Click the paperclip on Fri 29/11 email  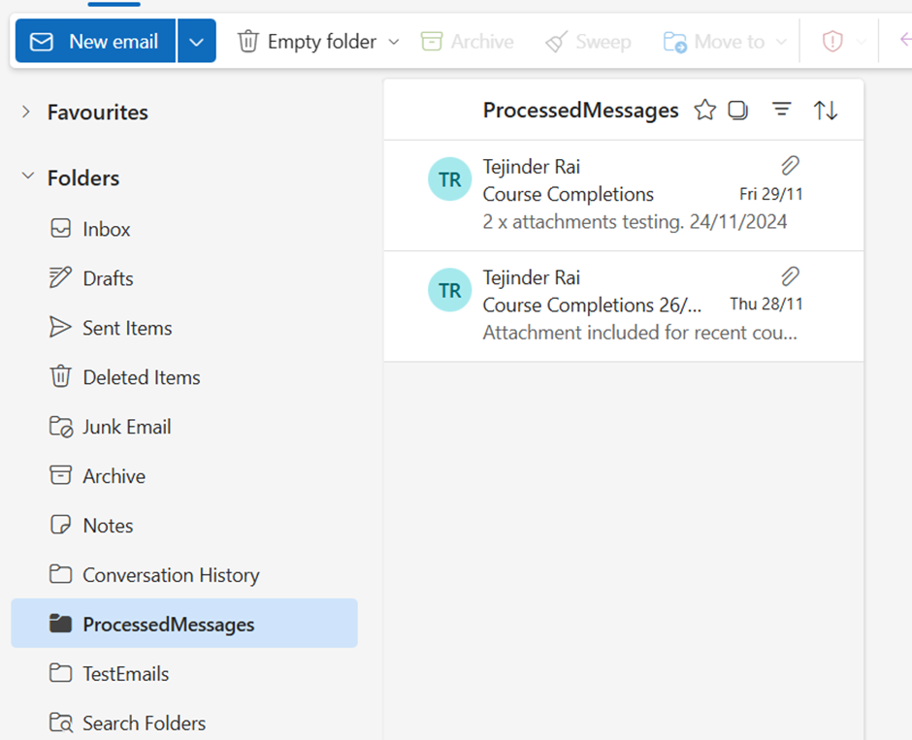(x=791, y=165)
